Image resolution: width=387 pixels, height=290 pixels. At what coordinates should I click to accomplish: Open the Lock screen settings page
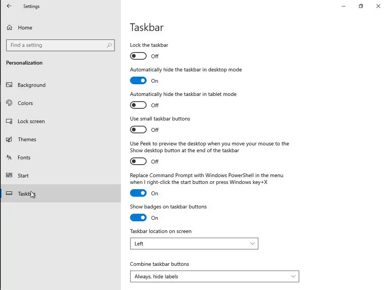tap(31, 121)
